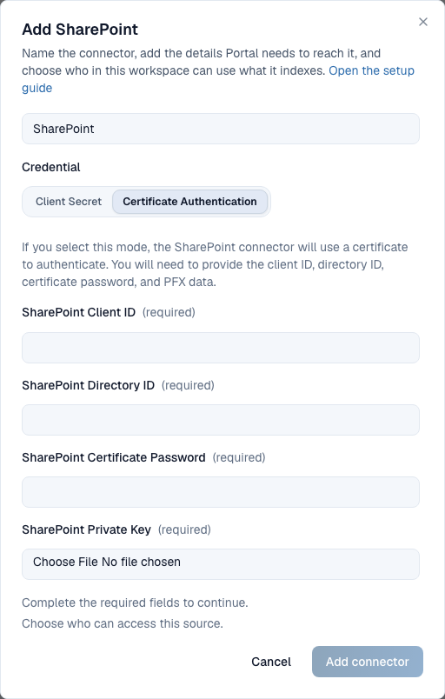The image size is (445, 699).
Task: Select Certificate Authentication credential mode
Action: point(189,202)
